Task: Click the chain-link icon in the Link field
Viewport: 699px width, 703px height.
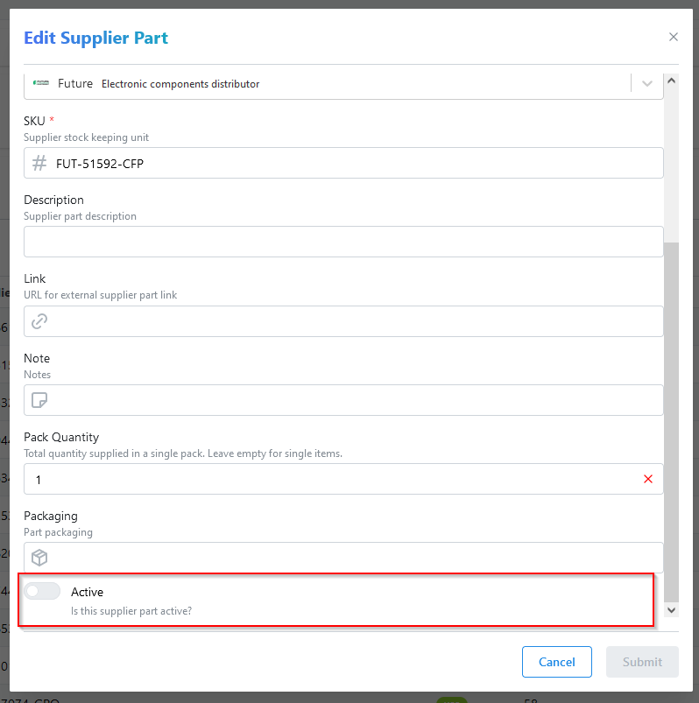Action: 38,321
